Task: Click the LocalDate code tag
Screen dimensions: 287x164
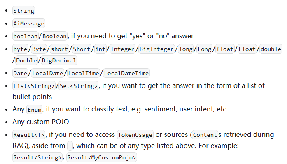Action: tap(48, 73)
